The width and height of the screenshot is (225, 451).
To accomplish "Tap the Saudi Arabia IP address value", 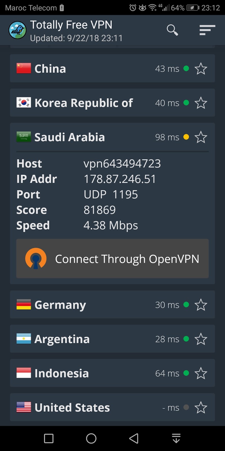I will pos(120,179).
